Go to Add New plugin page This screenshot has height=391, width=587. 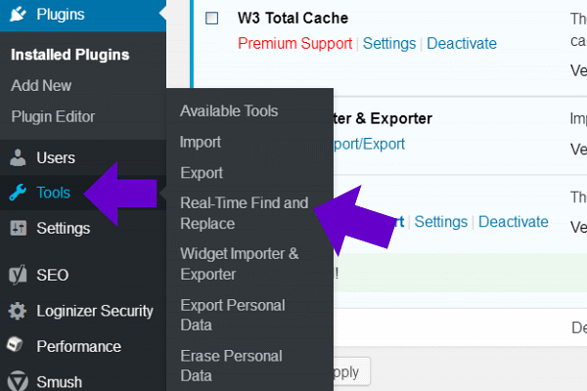tap(41, 85)
